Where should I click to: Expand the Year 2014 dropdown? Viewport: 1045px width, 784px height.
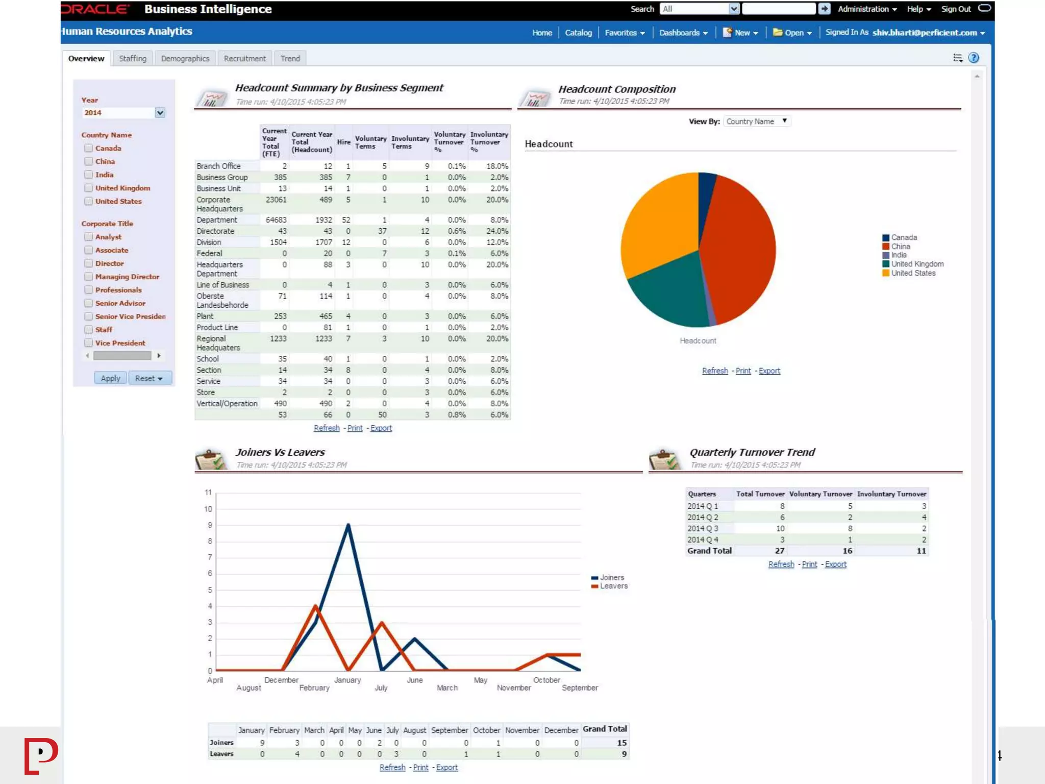pyautogui.click(x=160, y=113)
